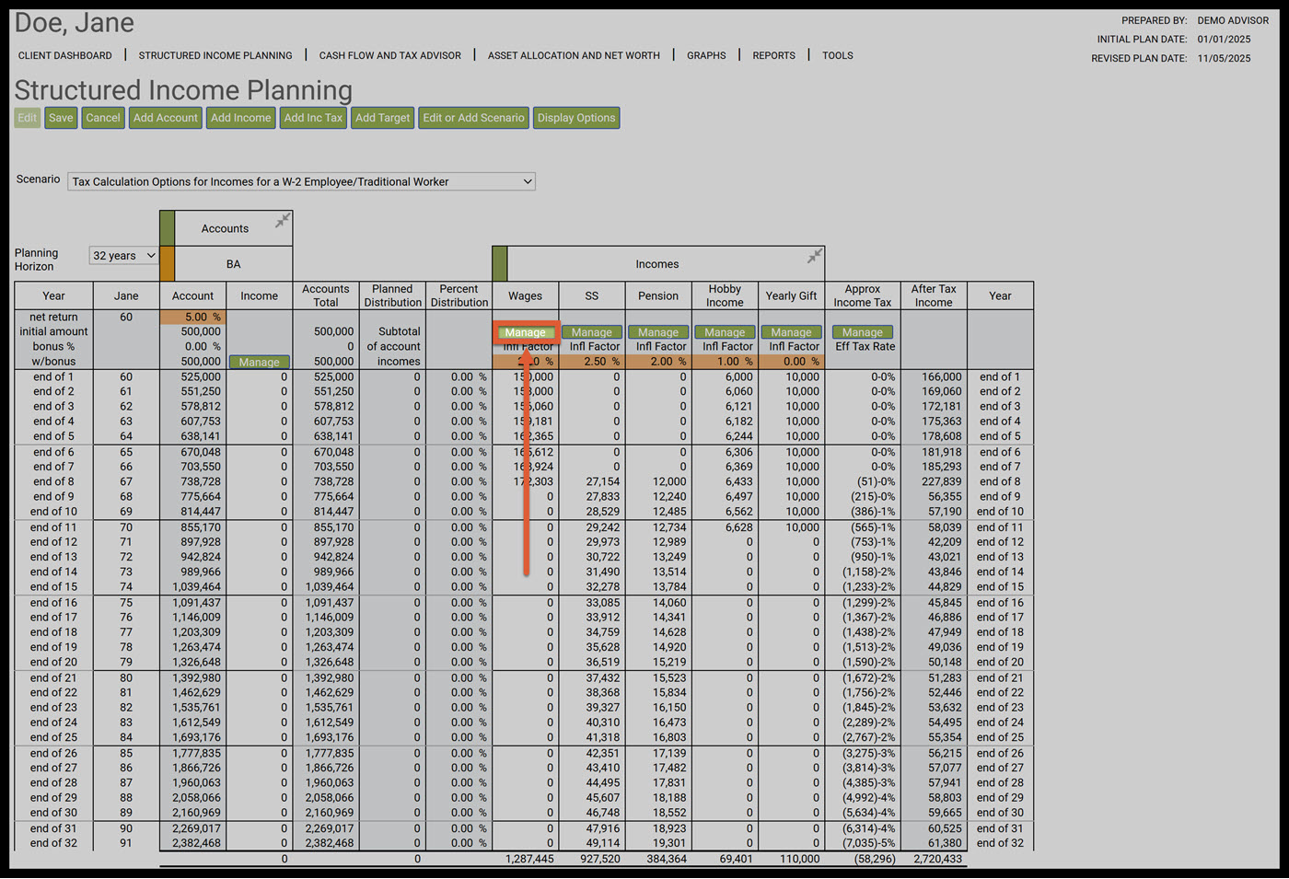Edit the SS inflation factor 2.50 % field
1289x879 pixels.
[x=592, y=362]
